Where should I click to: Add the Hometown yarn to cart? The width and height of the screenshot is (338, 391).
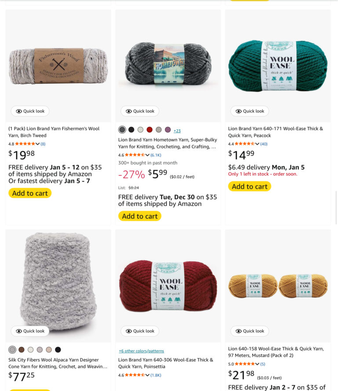point(140,216)
